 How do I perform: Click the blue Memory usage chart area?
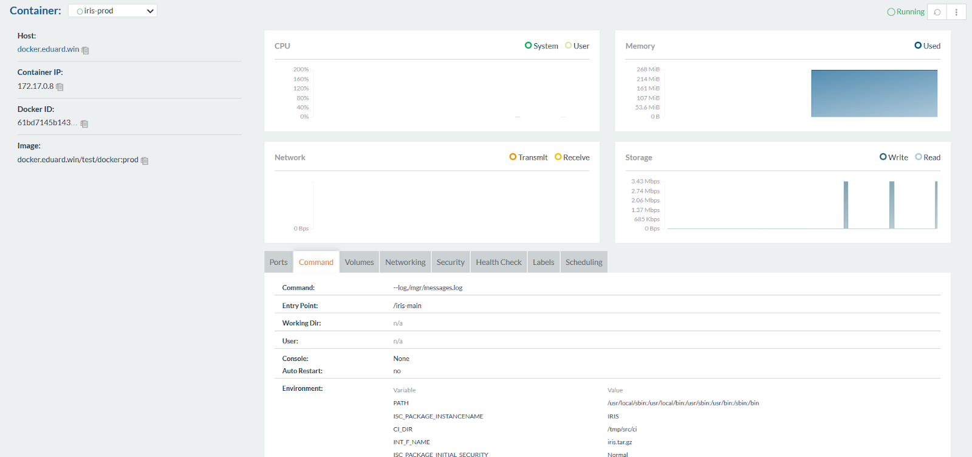coord(874,94)
